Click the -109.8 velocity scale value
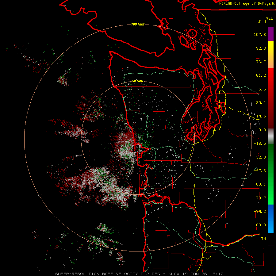This screenshot has width=276, height=276. [x=259, y=225]
